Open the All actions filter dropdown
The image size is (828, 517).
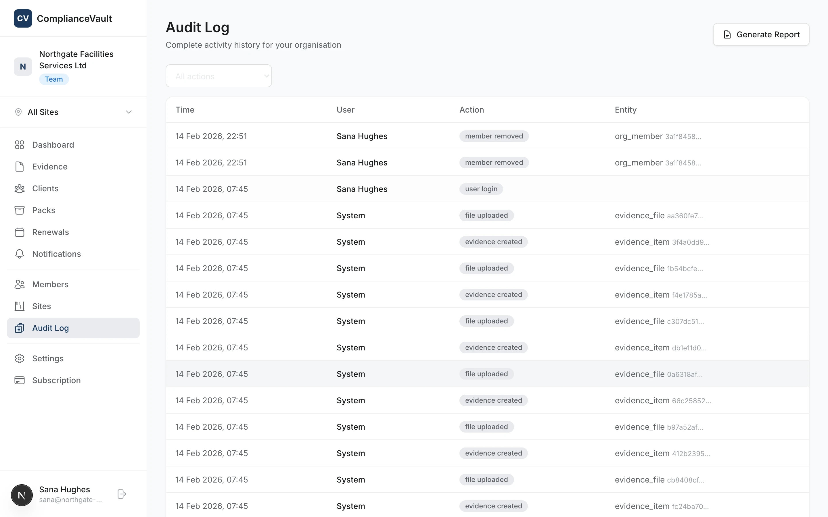click(x=218, y=76)
